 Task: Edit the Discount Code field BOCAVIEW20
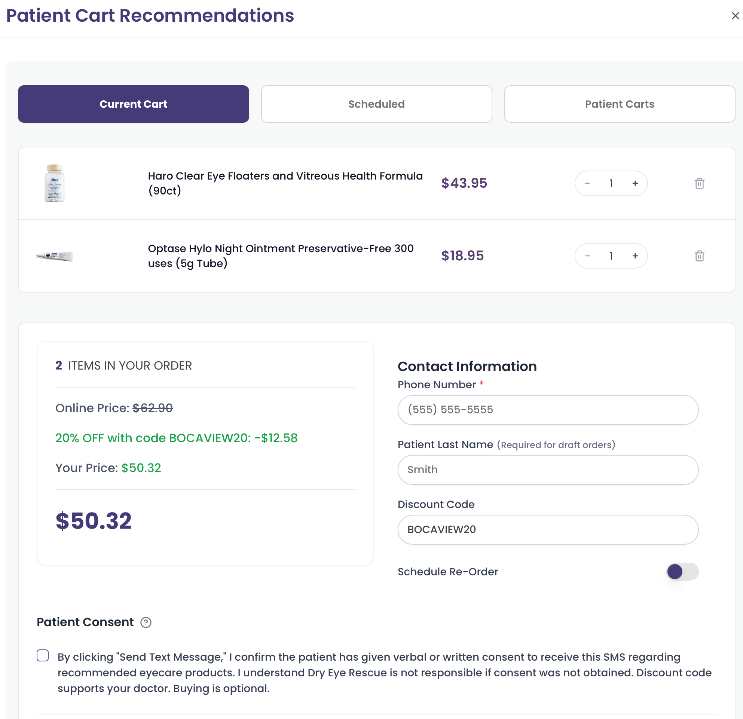pos(548,529)
